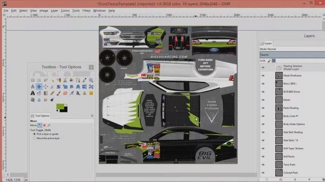
Task: Select the Shear tool
Action: (72, 86)
